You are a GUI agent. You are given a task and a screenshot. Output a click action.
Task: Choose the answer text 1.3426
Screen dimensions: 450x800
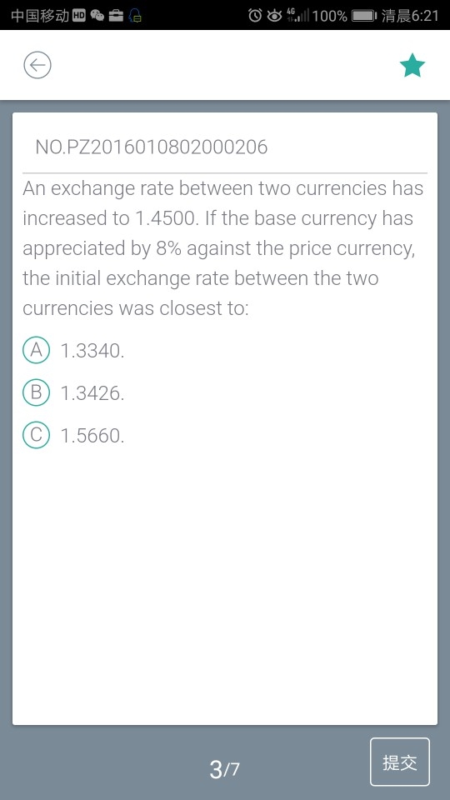92,392
